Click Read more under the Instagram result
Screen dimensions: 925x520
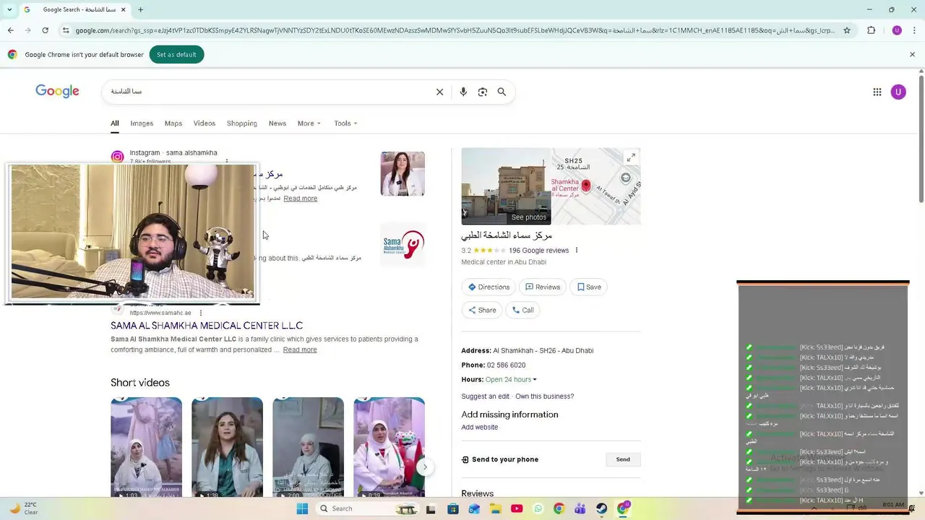point(301,199)
